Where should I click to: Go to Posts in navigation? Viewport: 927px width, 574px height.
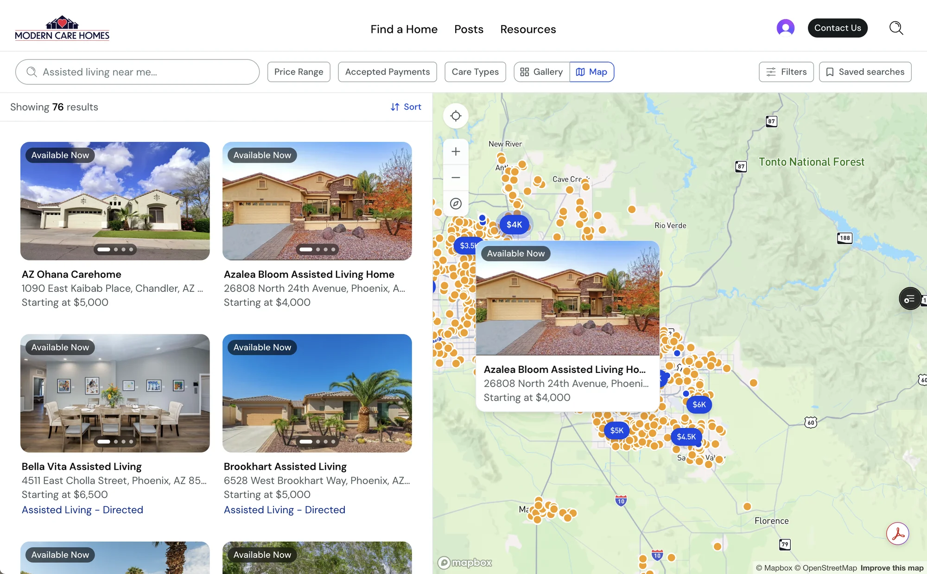469,29
